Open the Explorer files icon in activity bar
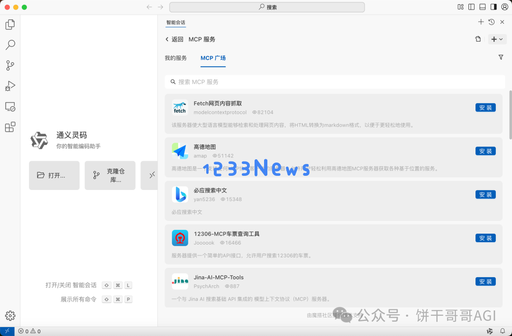This screenshot has height=336, width=512. (10, 25)
